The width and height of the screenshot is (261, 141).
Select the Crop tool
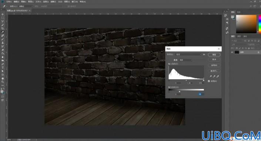[x=3, y=28]
